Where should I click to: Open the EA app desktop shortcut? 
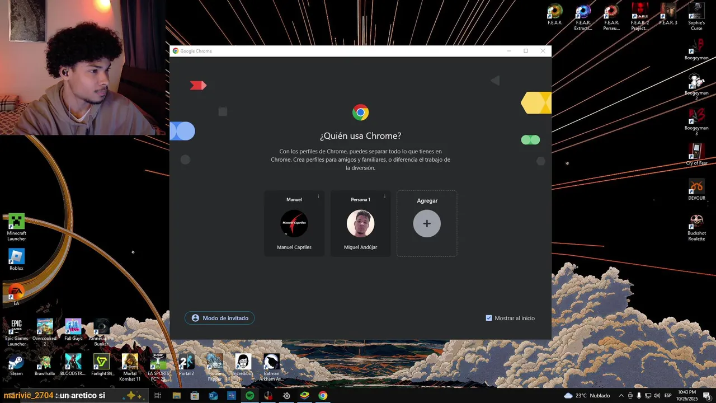point(16,295)
